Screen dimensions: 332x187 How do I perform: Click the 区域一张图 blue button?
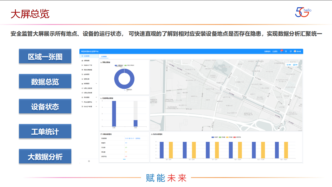pos(45,56)
